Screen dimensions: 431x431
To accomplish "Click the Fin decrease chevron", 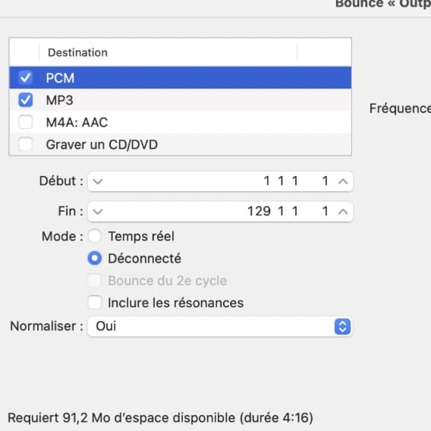I will (x=98, y=212).
